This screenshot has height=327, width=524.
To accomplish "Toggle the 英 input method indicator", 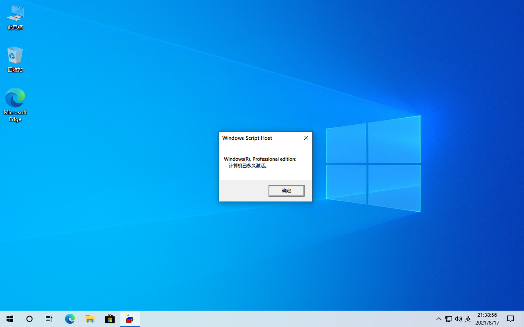I will pyautogui.click(x=468, y=319).
